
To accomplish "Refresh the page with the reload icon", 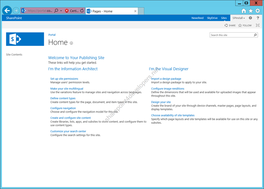I will coord(82,10).
